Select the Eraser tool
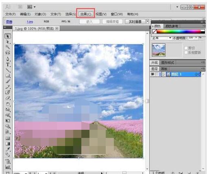Screen dimensions: 207x174 click(8, 98)
